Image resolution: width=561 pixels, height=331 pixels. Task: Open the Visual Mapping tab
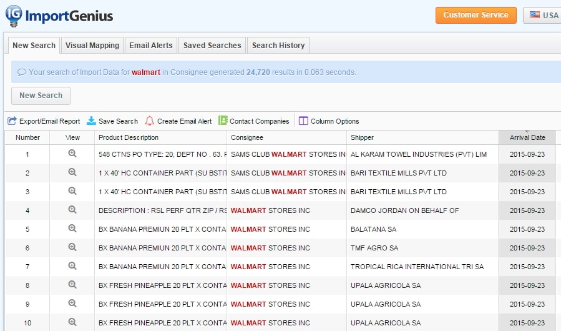click(x=92, y=46)
